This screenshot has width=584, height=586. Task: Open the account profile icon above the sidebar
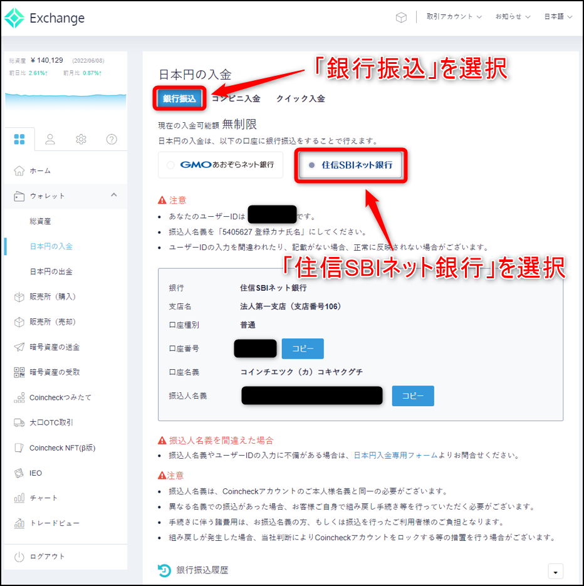coord(50,139)
